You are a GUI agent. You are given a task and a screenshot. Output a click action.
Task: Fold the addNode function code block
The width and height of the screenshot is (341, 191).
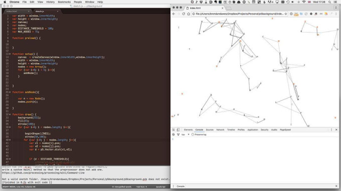click(10, 92)
